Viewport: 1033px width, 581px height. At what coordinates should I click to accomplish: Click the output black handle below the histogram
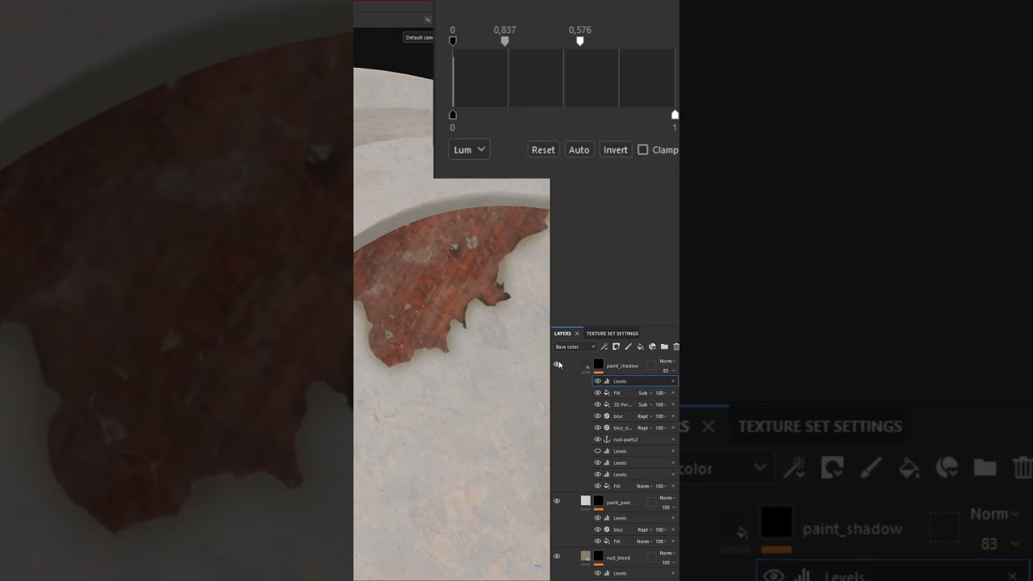pyautogui.click(x=453, y=115)
